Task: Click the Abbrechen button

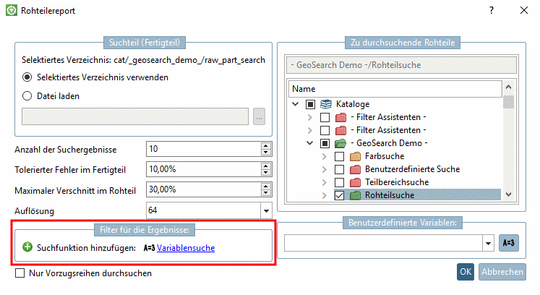Action: pos(502,272)
